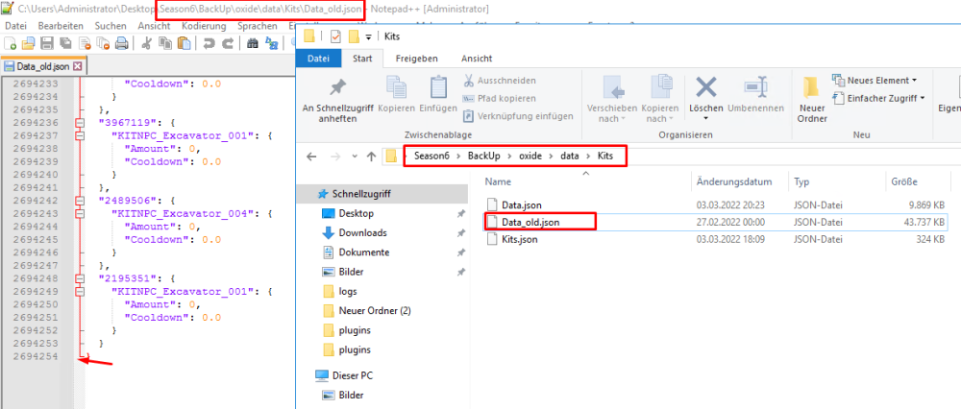Switch to the Ansicht ribbon tab
The height and width of the screenshot is (409, 961).
477,59
